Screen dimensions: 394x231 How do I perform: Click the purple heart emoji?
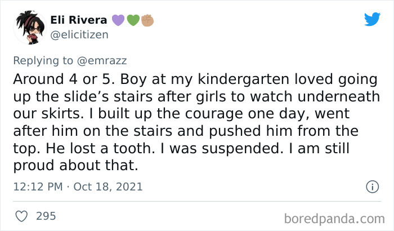(118, 20)
